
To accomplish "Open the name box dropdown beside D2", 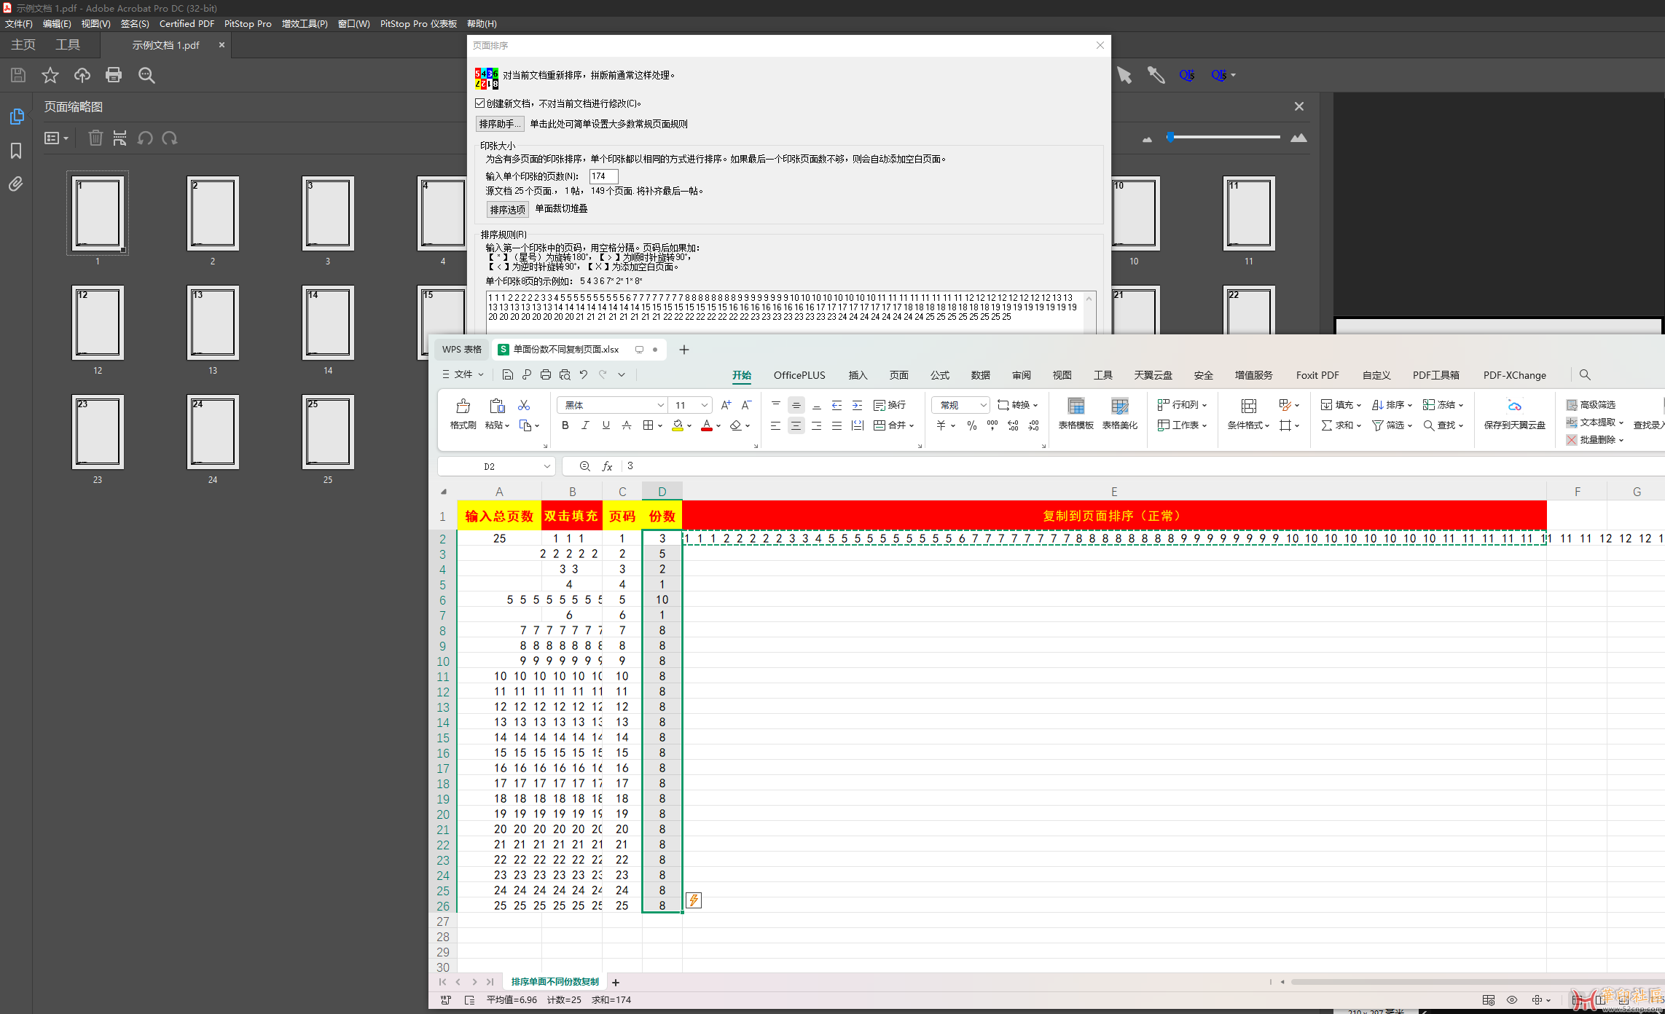I will tap(546, 466).
